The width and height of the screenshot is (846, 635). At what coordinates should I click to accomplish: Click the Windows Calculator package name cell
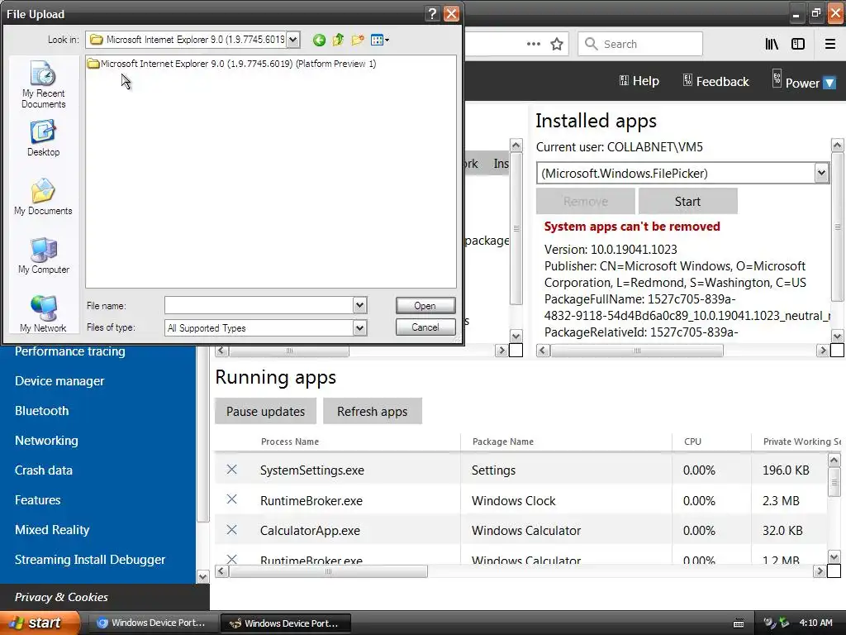526,531
